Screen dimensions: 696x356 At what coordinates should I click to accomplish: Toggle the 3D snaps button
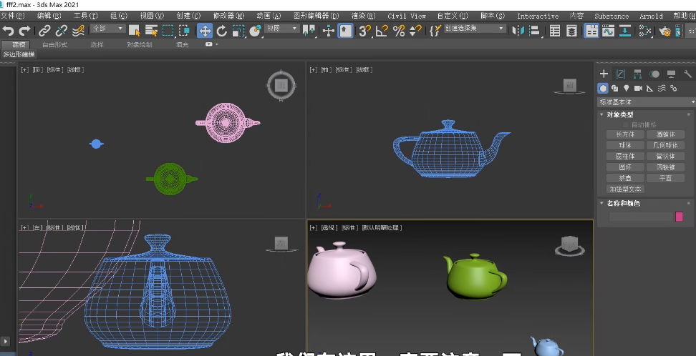[x=364, y=30]
